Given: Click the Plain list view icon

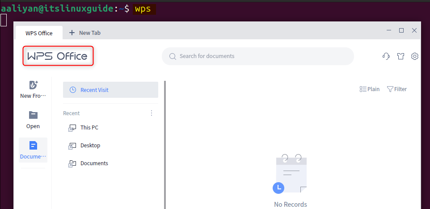Looking at the screenshot, I should pos(363,89).
